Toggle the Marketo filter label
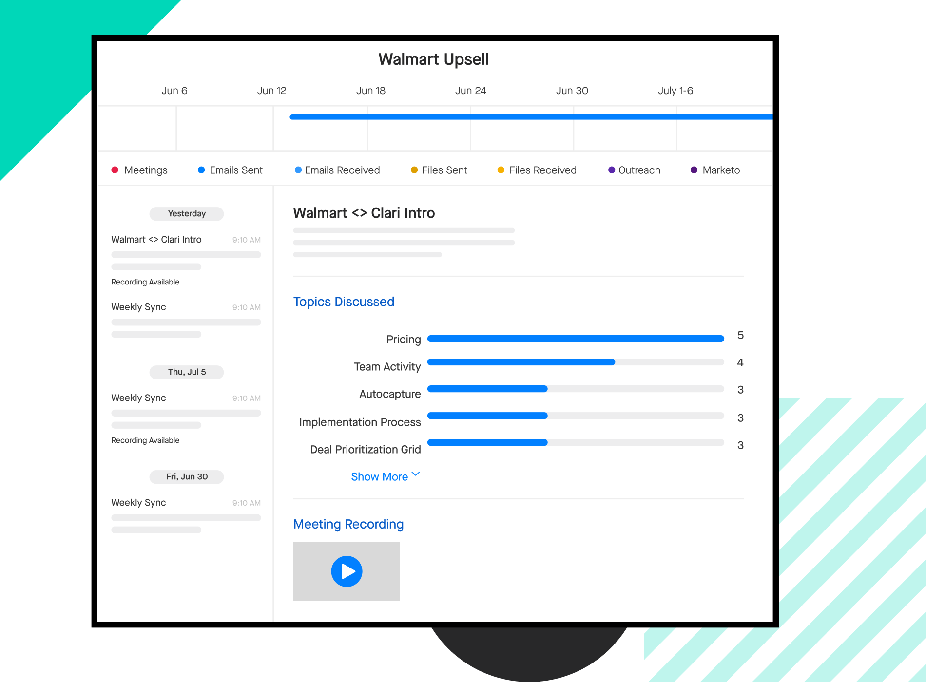The width and height of the screenshot is (926, 682). (x=721, y=170)
